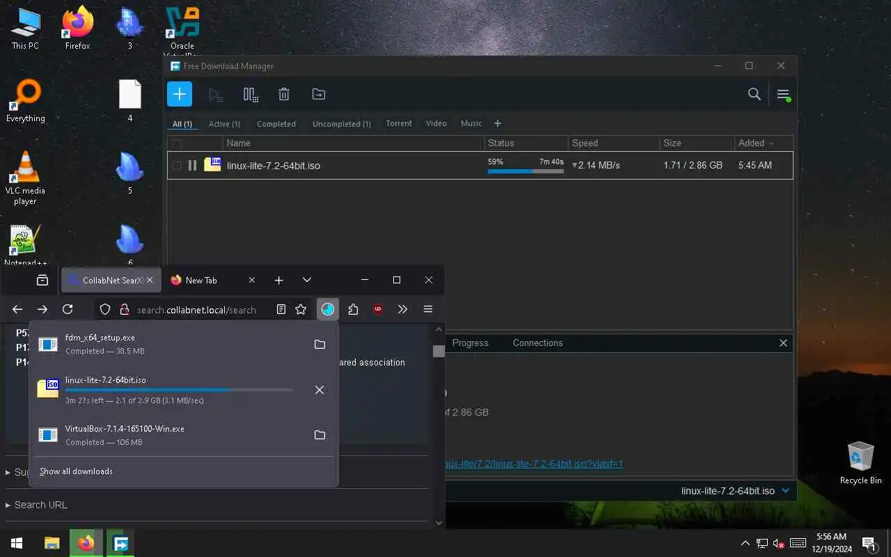This screenshot has height=557, width=891.
Task: Open containing folder for VirtualBox-7.1.4-165100-Win.exe
Action: (320, 435)
